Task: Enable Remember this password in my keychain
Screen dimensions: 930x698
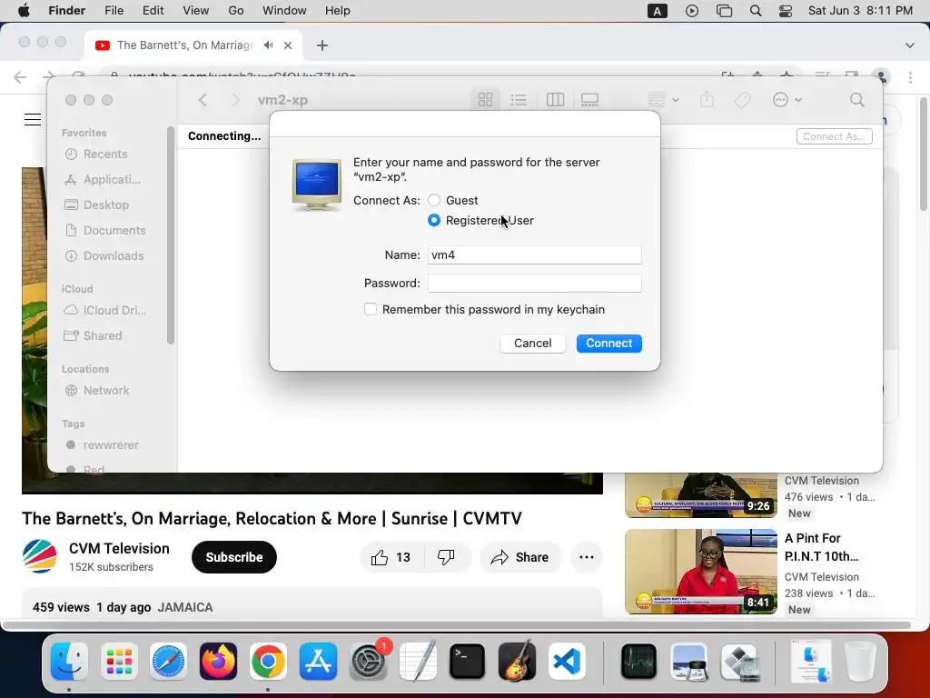Action: point(371,309)
